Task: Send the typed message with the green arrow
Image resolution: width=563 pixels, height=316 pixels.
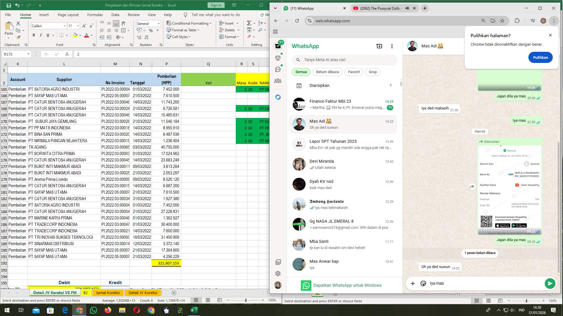Action: (550, 283)
